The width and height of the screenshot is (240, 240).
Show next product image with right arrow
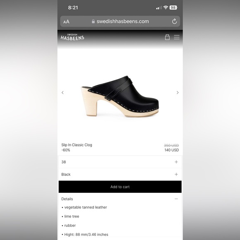(x=178, y=92)
